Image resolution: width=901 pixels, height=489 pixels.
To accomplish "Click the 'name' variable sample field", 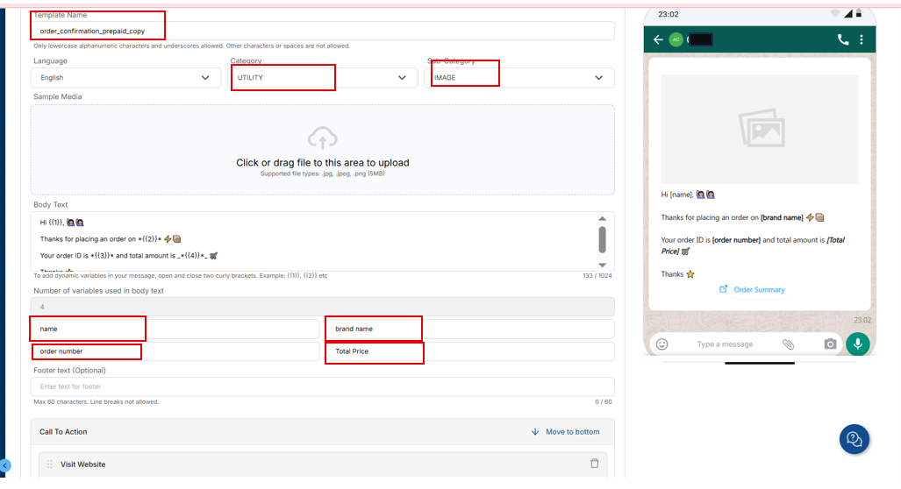I will click(175, 329).
